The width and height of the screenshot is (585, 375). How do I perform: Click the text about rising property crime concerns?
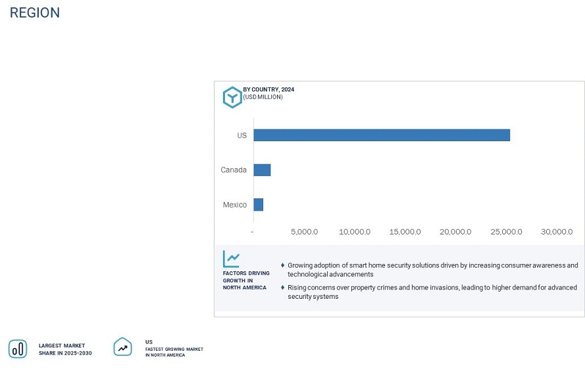click(x=432, y=292)
